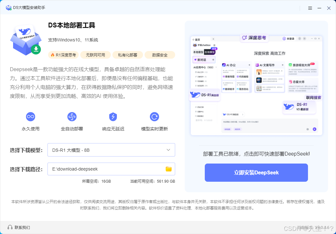Screen dimensions: 336x234
Task: Click the 立即安装DeepSeek button
Action: pos(256,173)
